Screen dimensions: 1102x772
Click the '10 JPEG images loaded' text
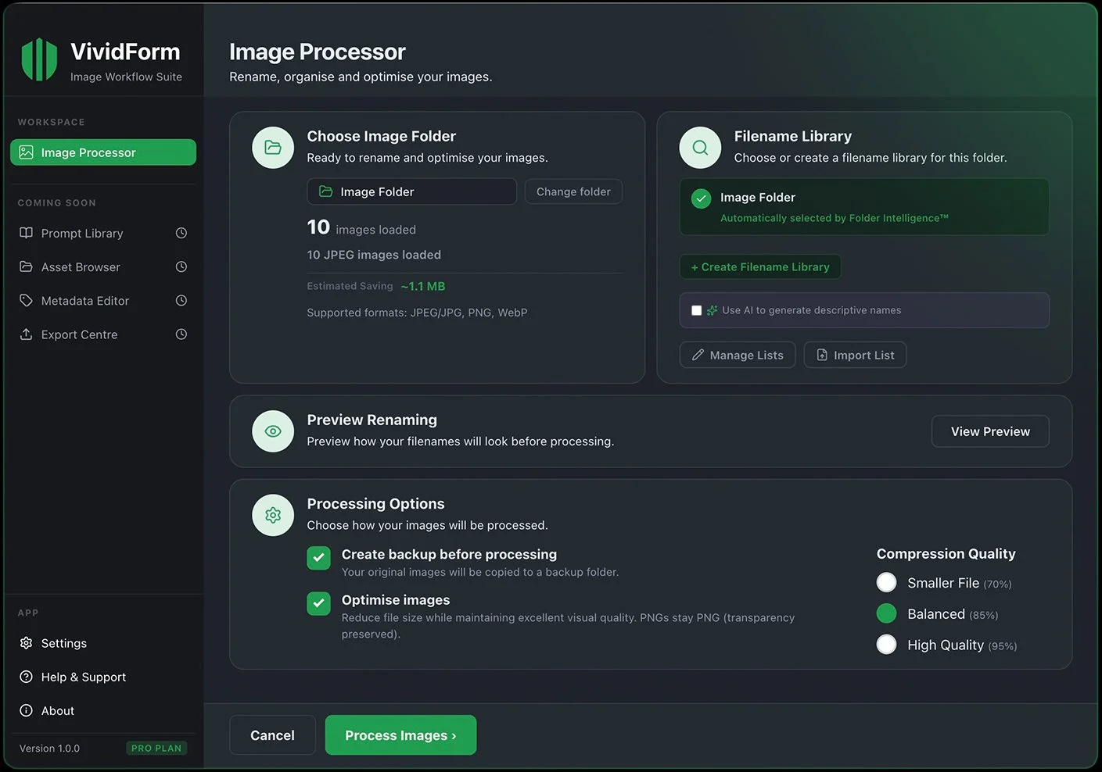pos(374,255)
